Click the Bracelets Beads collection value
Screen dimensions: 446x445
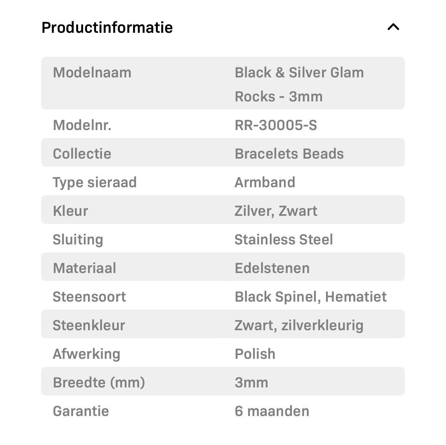click(x=289, y=154)
